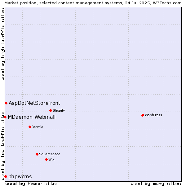Select the 'AspDotNetStorefront' label text
The height and width of the screenshot is (186, 186).
pyautogui.click(x=34, y=103)
